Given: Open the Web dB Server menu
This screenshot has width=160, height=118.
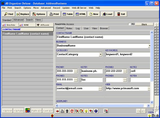Looking at the screenshot, I should click(x=79, y=8).
